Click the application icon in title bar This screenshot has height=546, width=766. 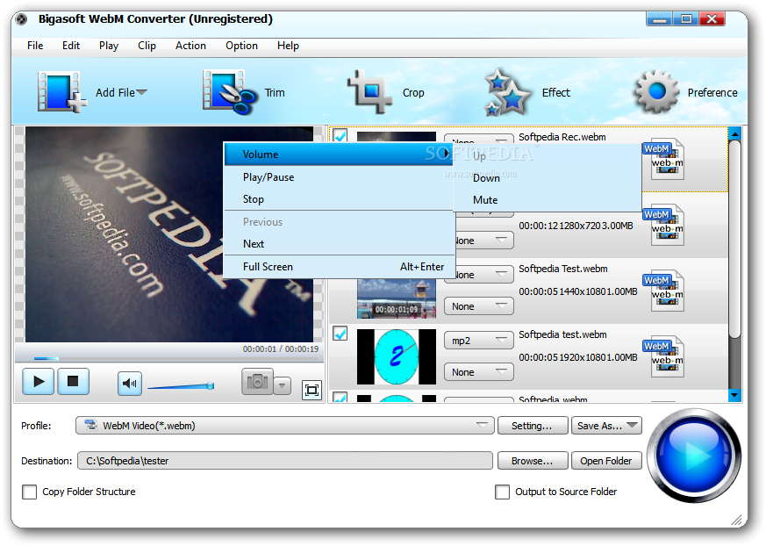tap(21, 19)
